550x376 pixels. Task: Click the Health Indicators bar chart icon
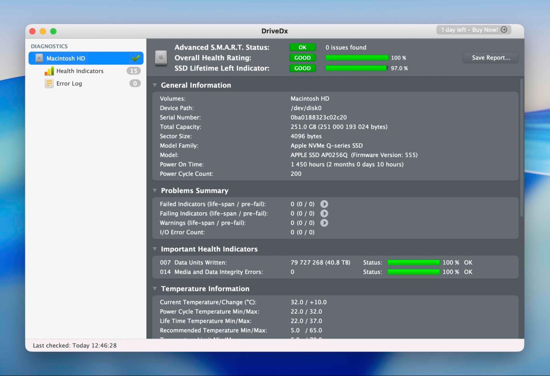point(49,71)
